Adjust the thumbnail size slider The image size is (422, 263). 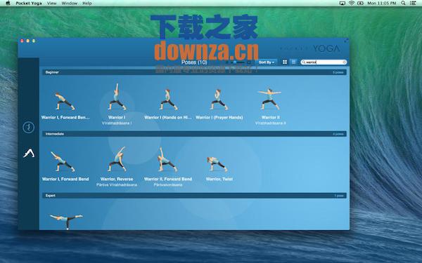coord(238,62)
